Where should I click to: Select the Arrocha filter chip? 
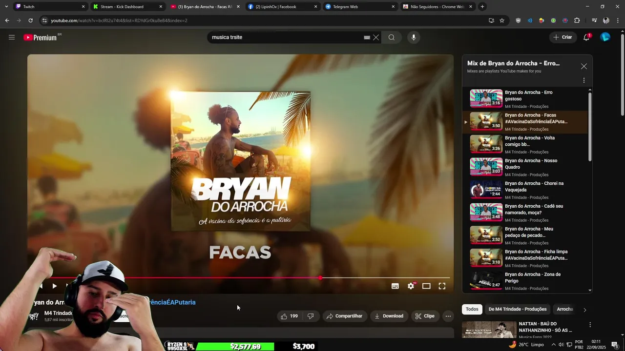(565, 309)
